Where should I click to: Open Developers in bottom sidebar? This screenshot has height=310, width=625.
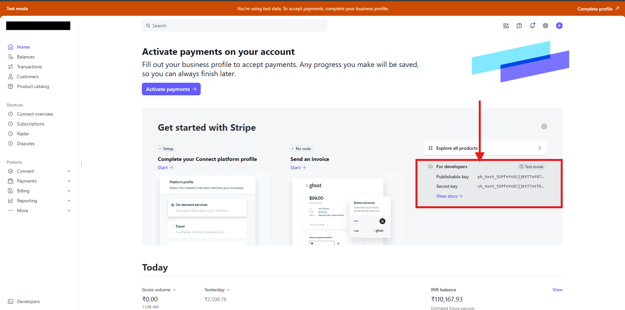[28, 301]
